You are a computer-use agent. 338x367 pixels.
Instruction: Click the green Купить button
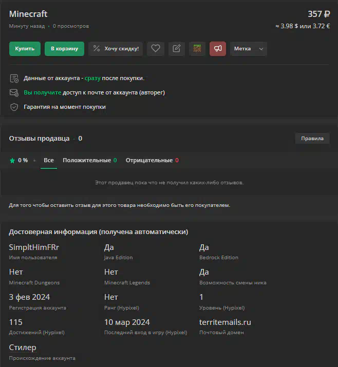click(25, 49)
